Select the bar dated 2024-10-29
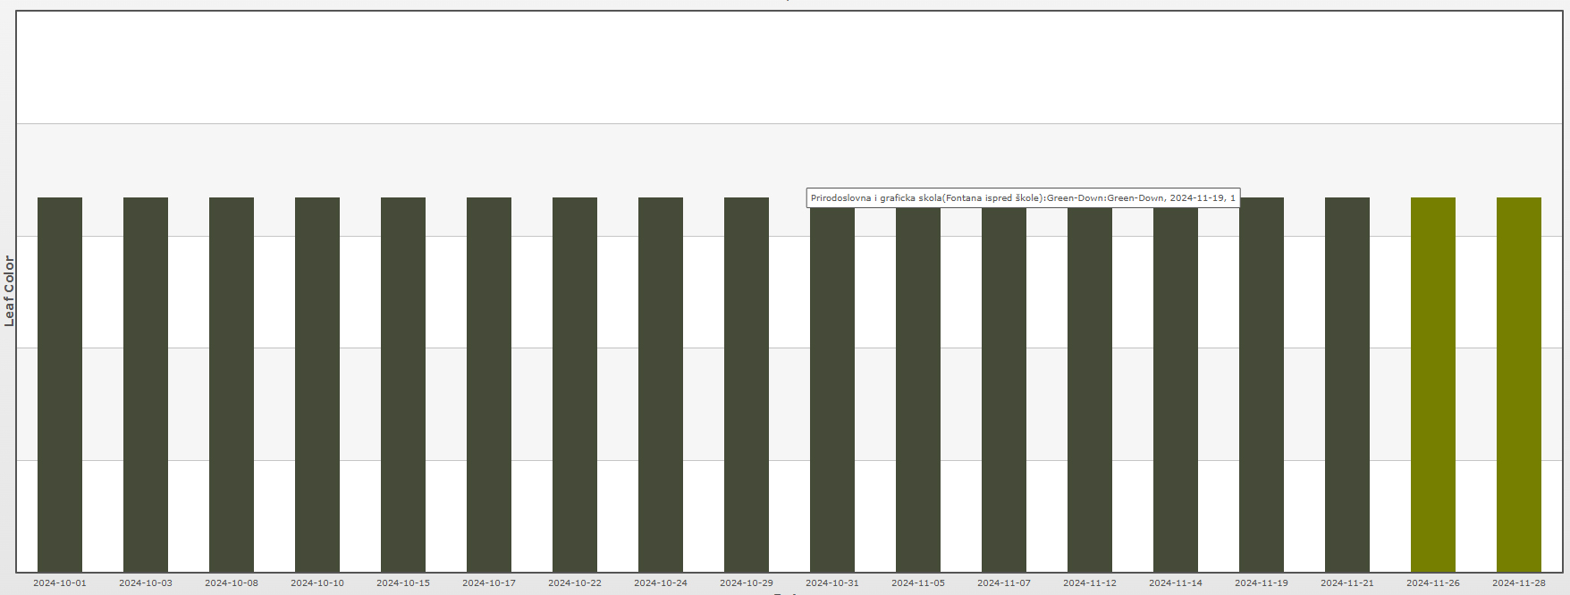The height and width of the screenshot is (595, 1570). point(747,384)
